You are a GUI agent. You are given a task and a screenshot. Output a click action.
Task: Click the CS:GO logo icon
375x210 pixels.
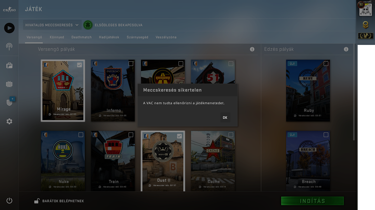(x=9, y=10)
